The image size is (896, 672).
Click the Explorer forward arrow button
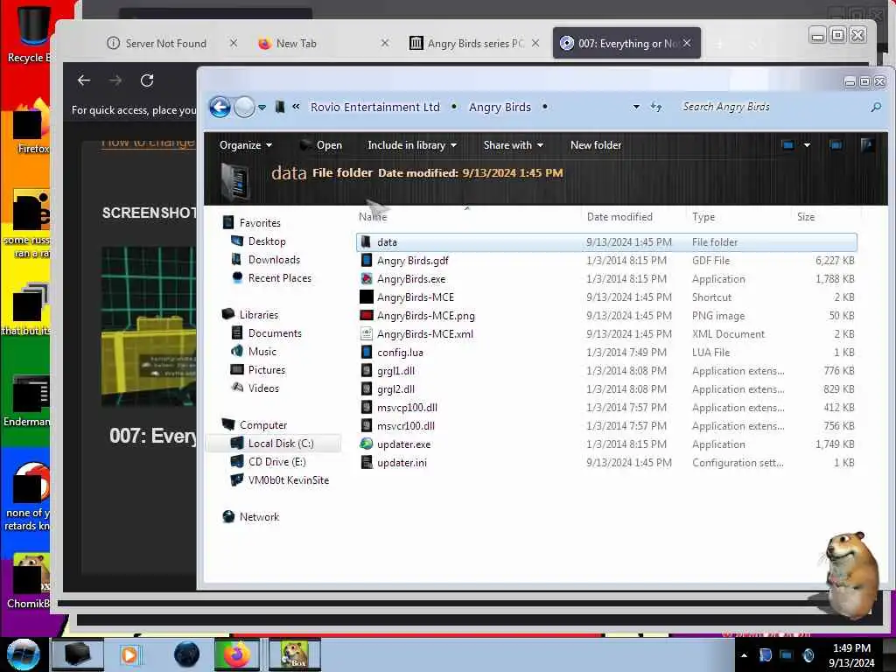click(x=245, y=107)
